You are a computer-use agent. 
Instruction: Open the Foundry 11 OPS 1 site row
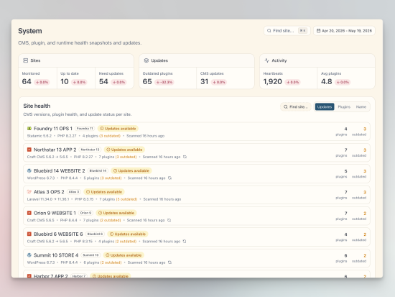(197, 132)
